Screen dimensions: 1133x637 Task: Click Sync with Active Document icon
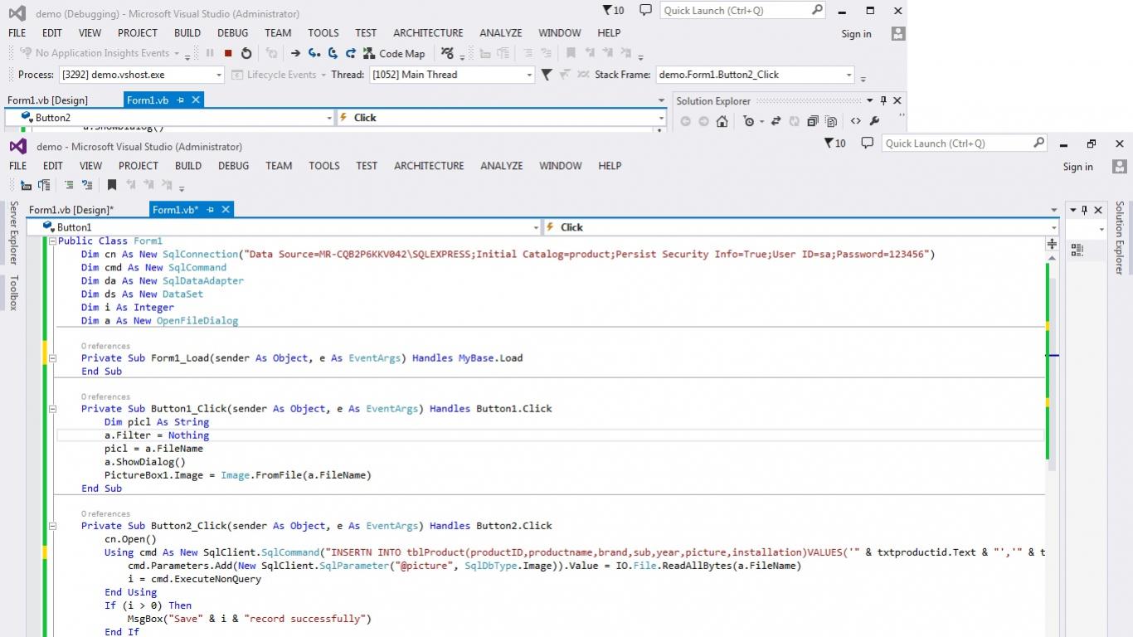coord(776,121)
